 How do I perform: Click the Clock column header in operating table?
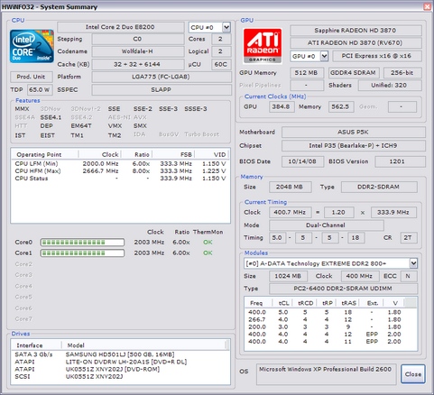(x=100, y=154)
